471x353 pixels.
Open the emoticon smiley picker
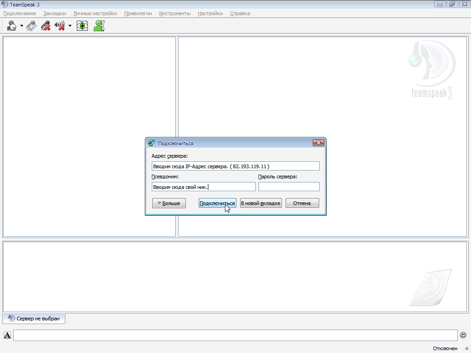[x=463, y=335]
